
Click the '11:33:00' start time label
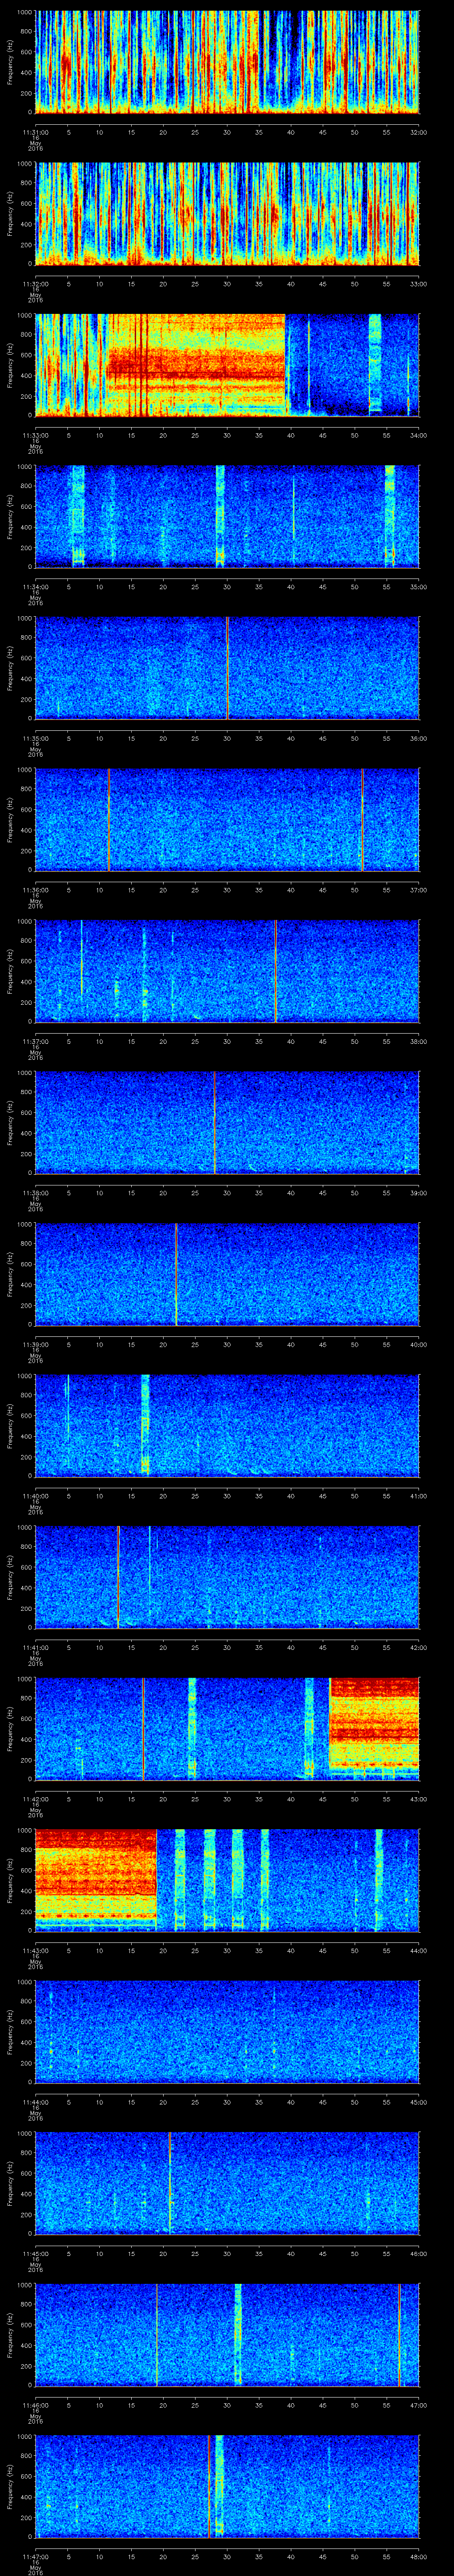click(35, 435)
